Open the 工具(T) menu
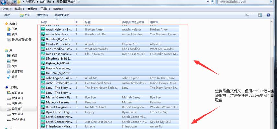Image resolution: width=277 pixels, height=129 pixels. point(45,9)
